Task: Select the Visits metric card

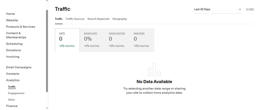Action: pyautogui.click(x=67, y=40)
